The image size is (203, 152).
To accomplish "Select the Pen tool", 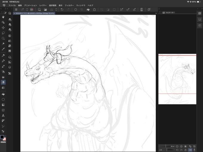I will [3, 55].
